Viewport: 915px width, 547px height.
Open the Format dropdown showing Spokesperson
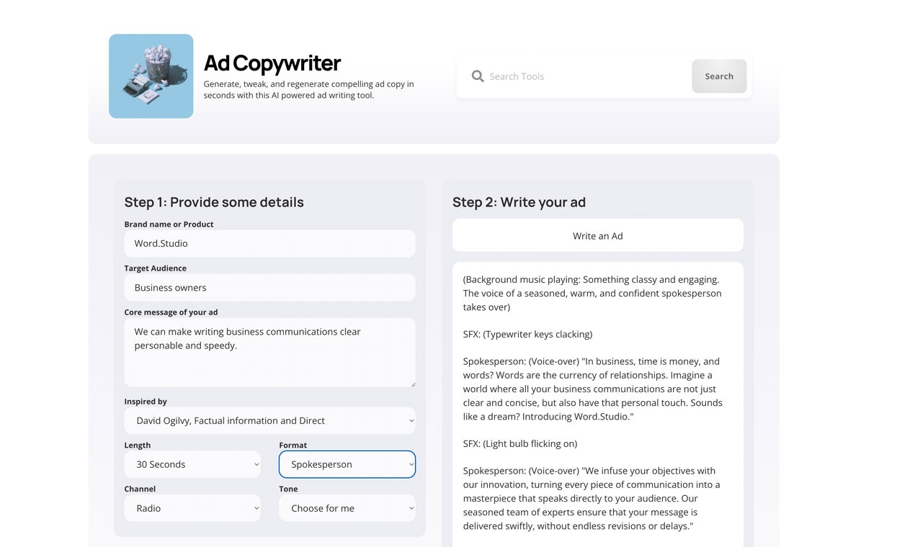(347, 464)
